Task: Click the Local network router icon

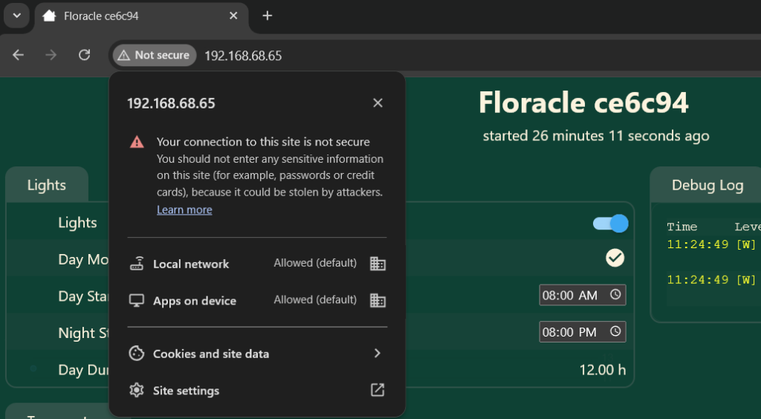Action: pos(137,264)
